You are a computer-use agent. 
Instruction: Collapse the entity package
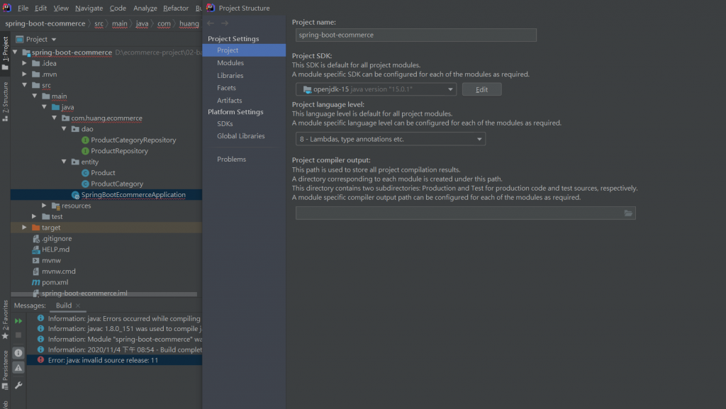(64, 162)
